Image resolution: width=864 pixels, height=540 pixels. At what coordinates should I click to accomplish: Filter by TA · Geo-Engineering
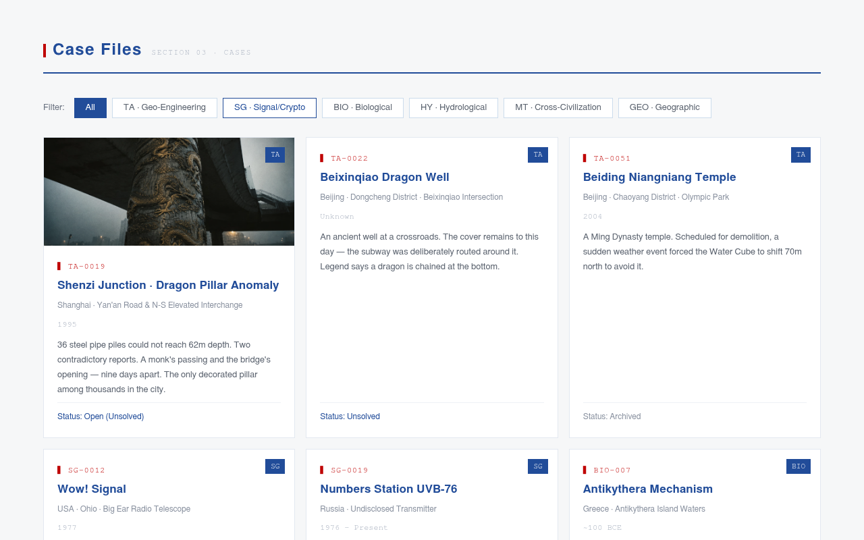coord(165,108)
